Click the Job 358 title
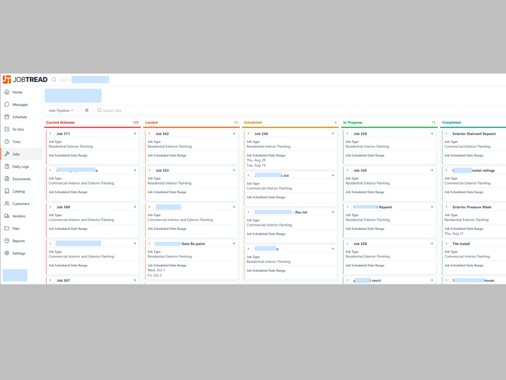Image resolution: width=506 pixels, height=380 pixels. click(x=360, y=134)
